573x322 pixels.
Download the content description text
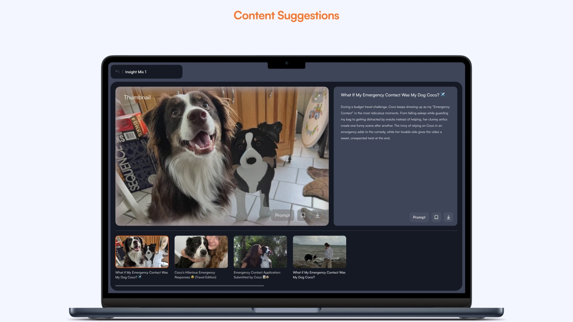(448, 217)
